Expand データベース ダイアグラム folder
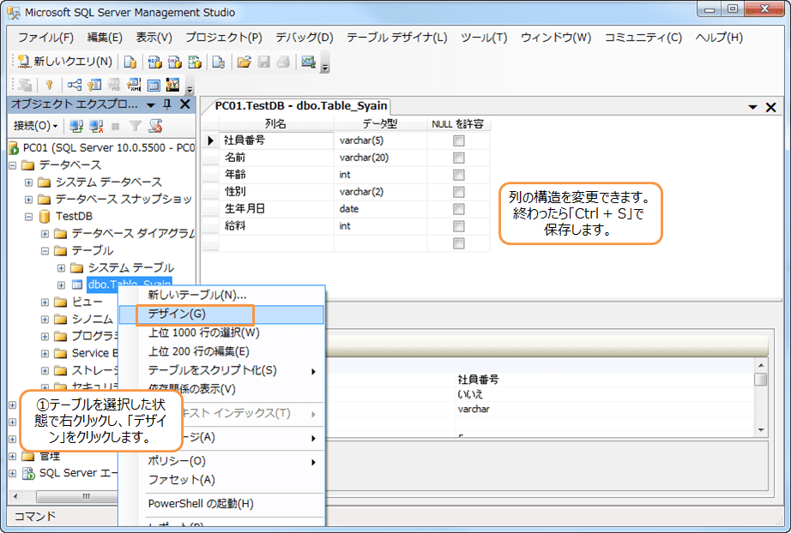 (x=45, y=234)
